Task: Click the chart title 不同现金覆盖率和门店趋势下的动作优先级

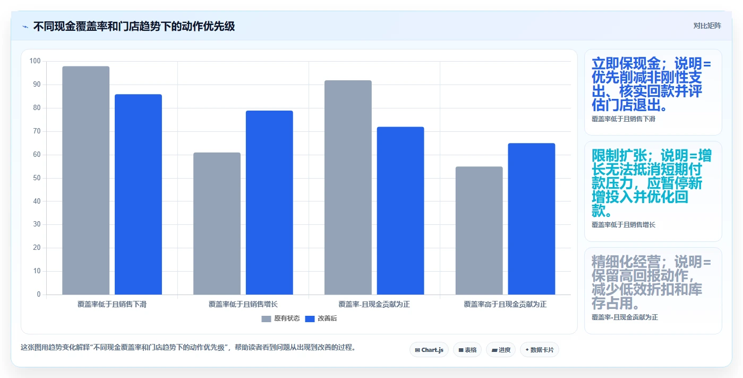Action: [x=134, y=26]
